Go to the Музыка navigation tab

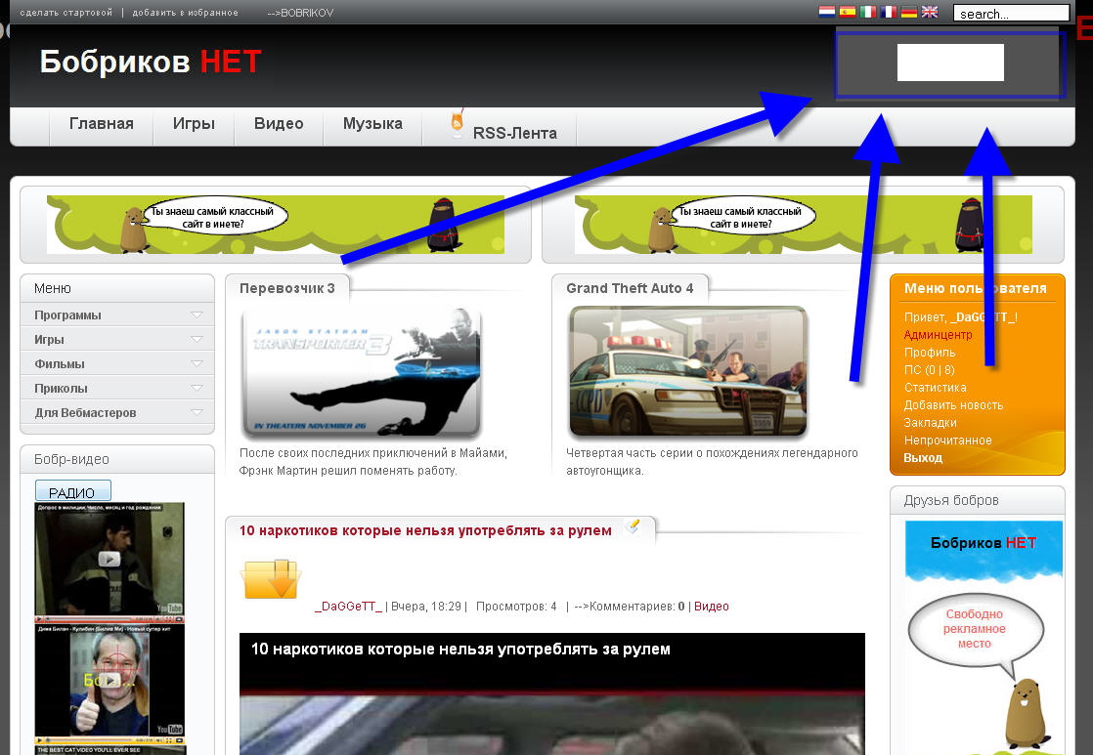372,124
